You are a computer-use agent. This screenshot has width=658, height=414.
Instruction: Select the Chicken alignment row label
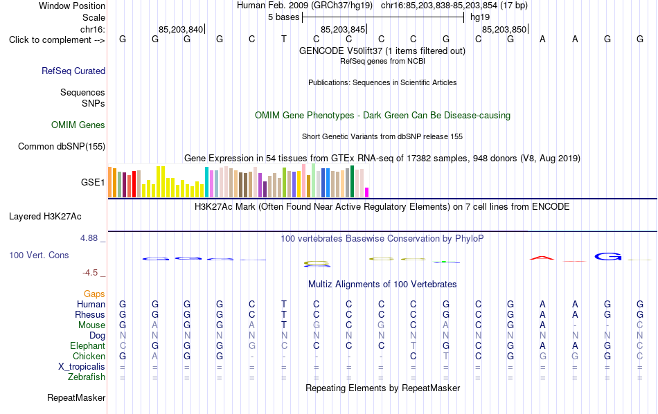(89, 356)
